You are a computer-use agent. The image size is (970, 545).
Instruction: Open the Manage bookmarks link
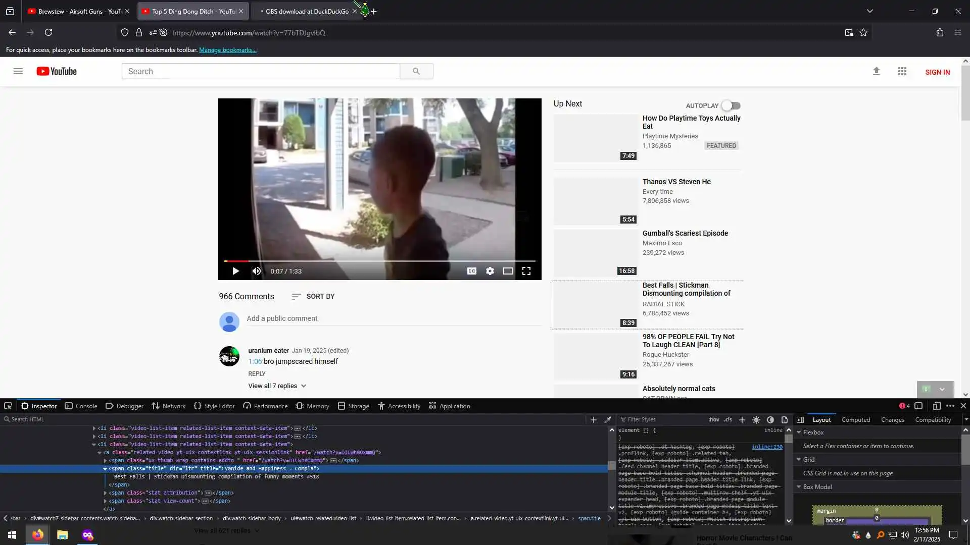click(x=227, y=50)
